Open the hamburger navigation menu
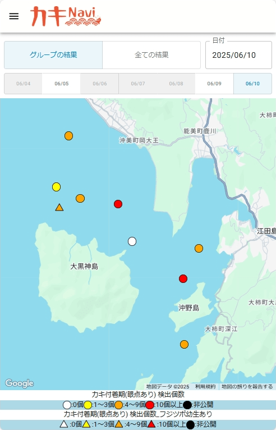This screenshot has height=430, width=276. 14,16
